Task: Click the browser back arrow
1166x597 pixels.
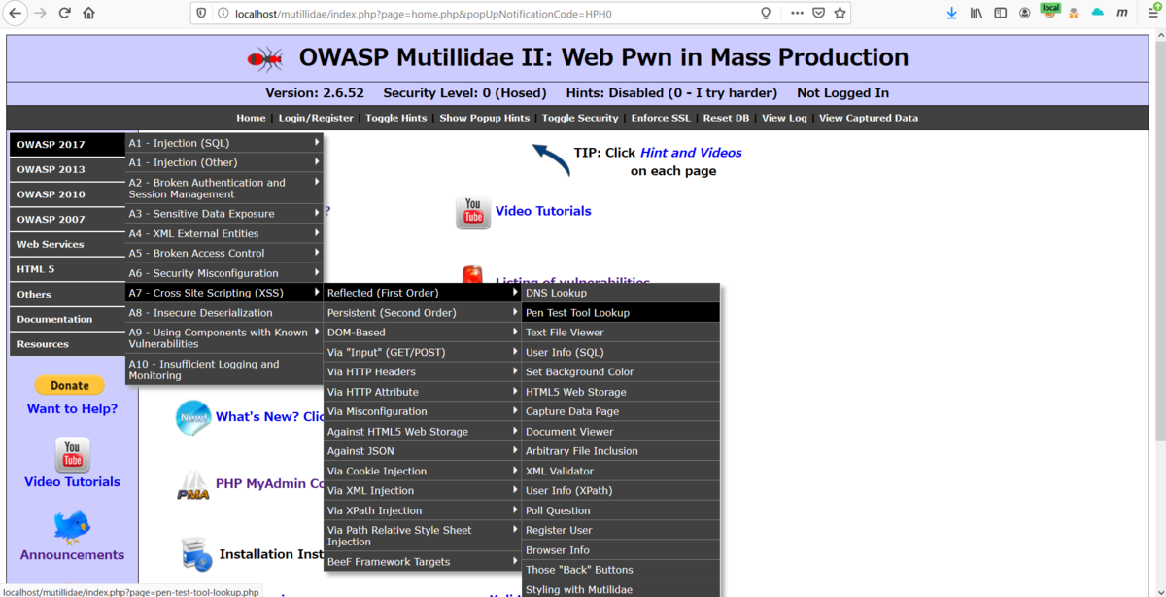Action: click(x=16, y=13)
